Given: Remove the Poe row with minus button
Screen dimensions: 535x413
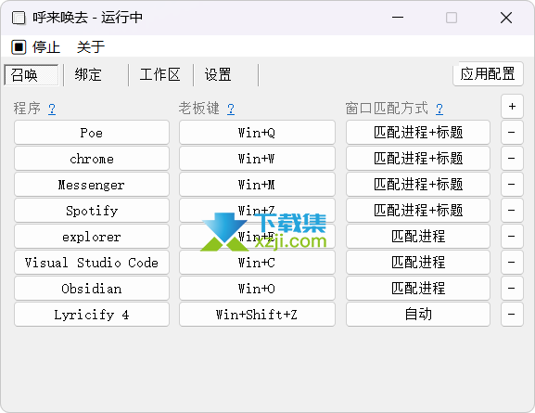Looking at the screenshot, I should point(512,132).
